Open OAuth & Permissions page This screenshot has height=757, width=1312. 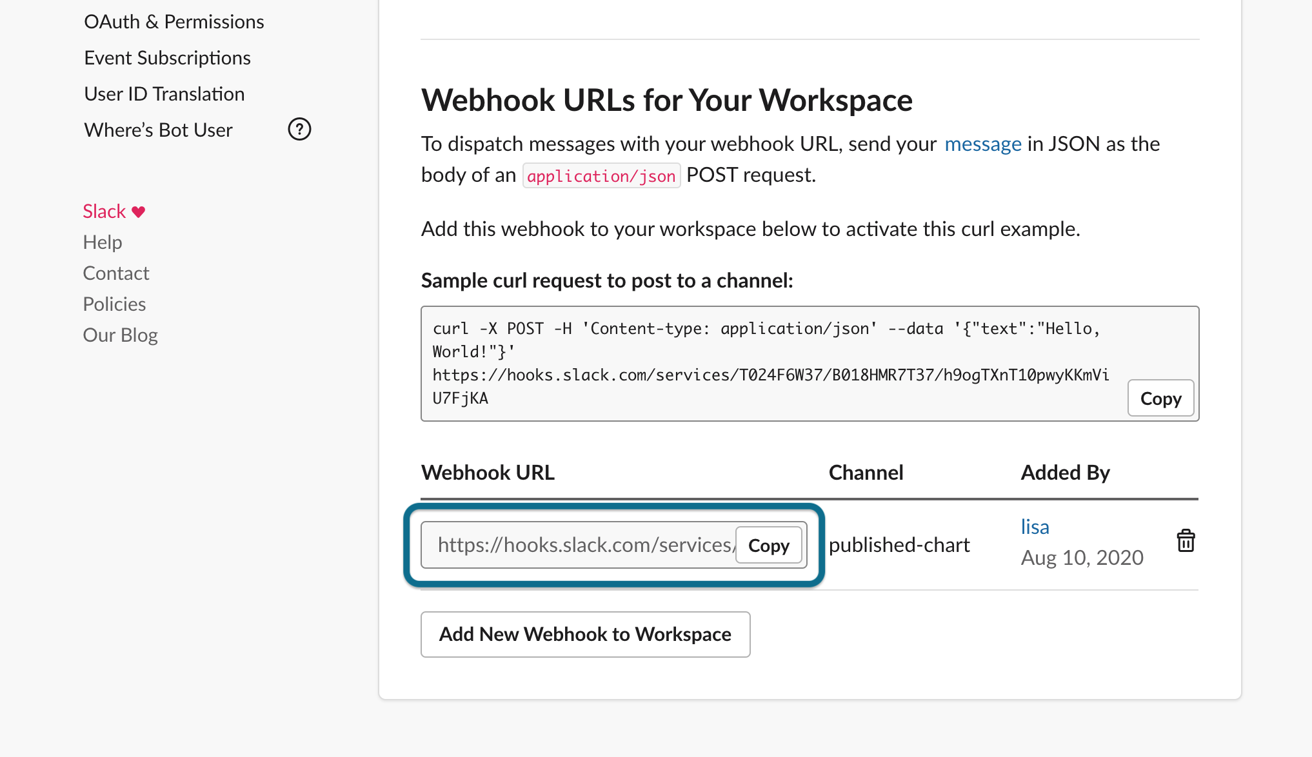(174, 22)
